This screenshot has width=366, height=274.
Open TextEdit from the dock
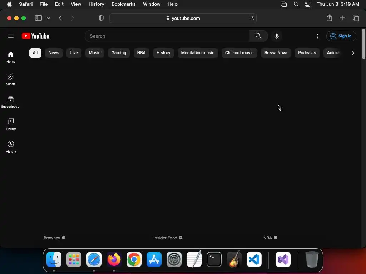coord(194,259)
